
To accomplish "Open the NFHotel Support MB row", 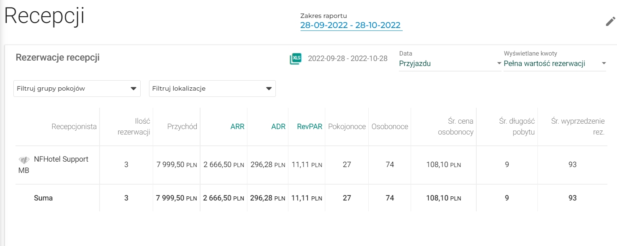I will pos(311,165).
